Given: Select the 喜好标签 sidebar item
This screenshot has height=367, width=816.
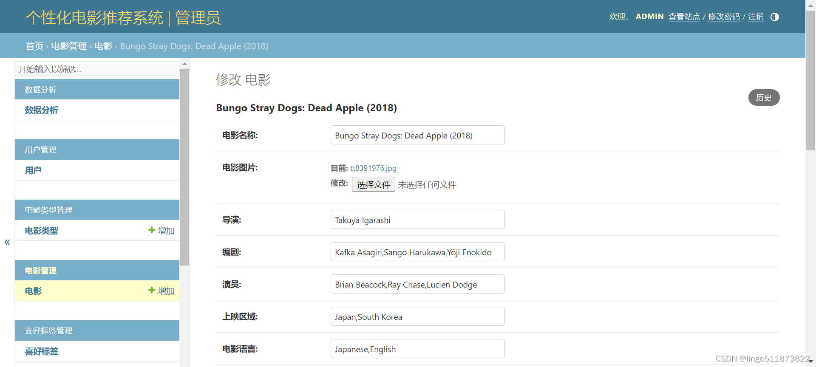Looking at the screenshot, I should [41, 351].
